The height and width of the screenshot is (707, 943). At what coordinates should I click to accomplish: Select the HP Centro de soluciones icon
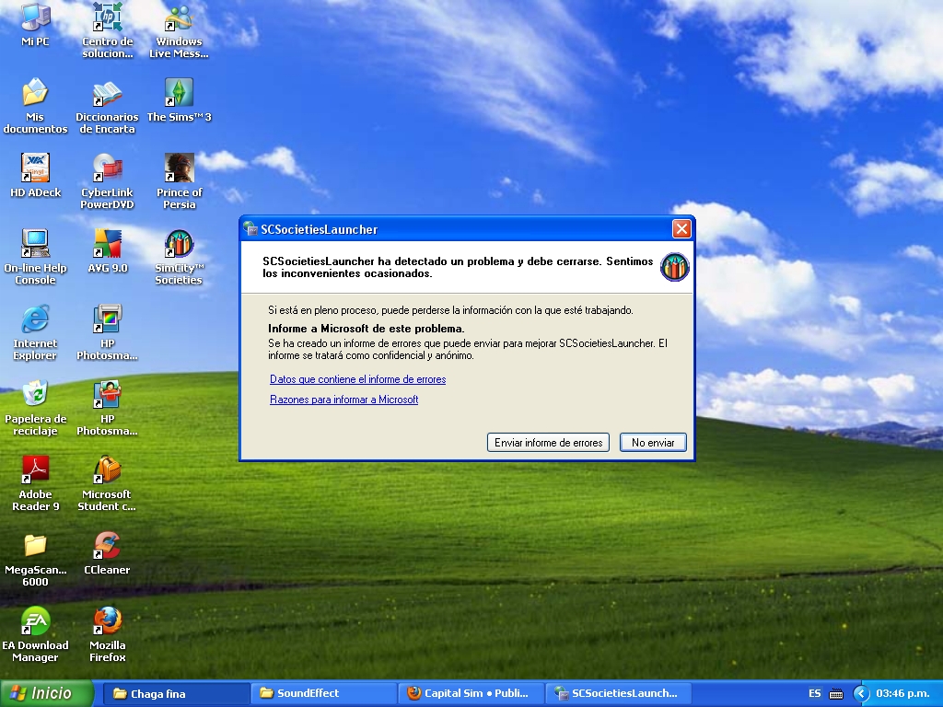tap(107, 30)
